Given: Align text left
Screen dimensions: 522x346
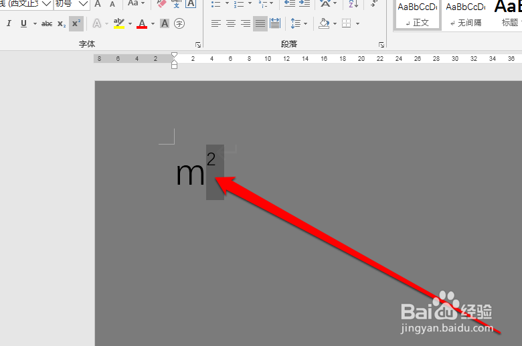Looking at the screenshot, I should coord(215,23).
